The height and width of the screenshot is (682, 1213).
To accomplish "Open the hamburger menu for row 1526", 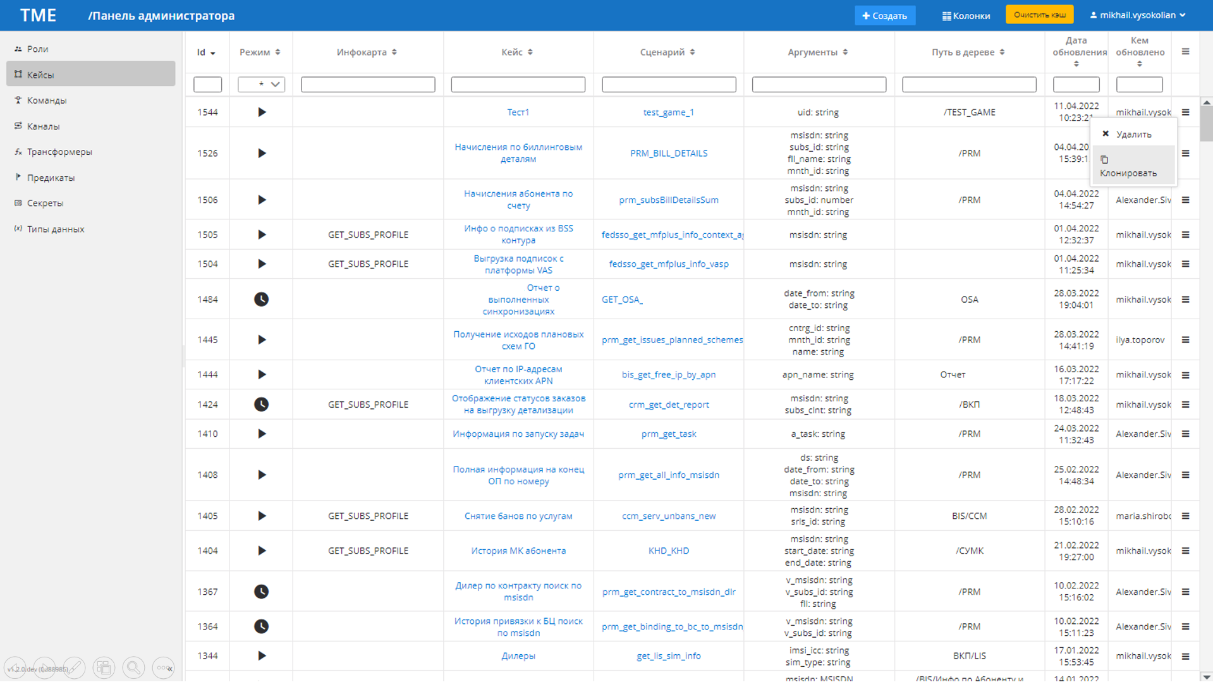I will pyautogui.click(x=1185, y=154).
